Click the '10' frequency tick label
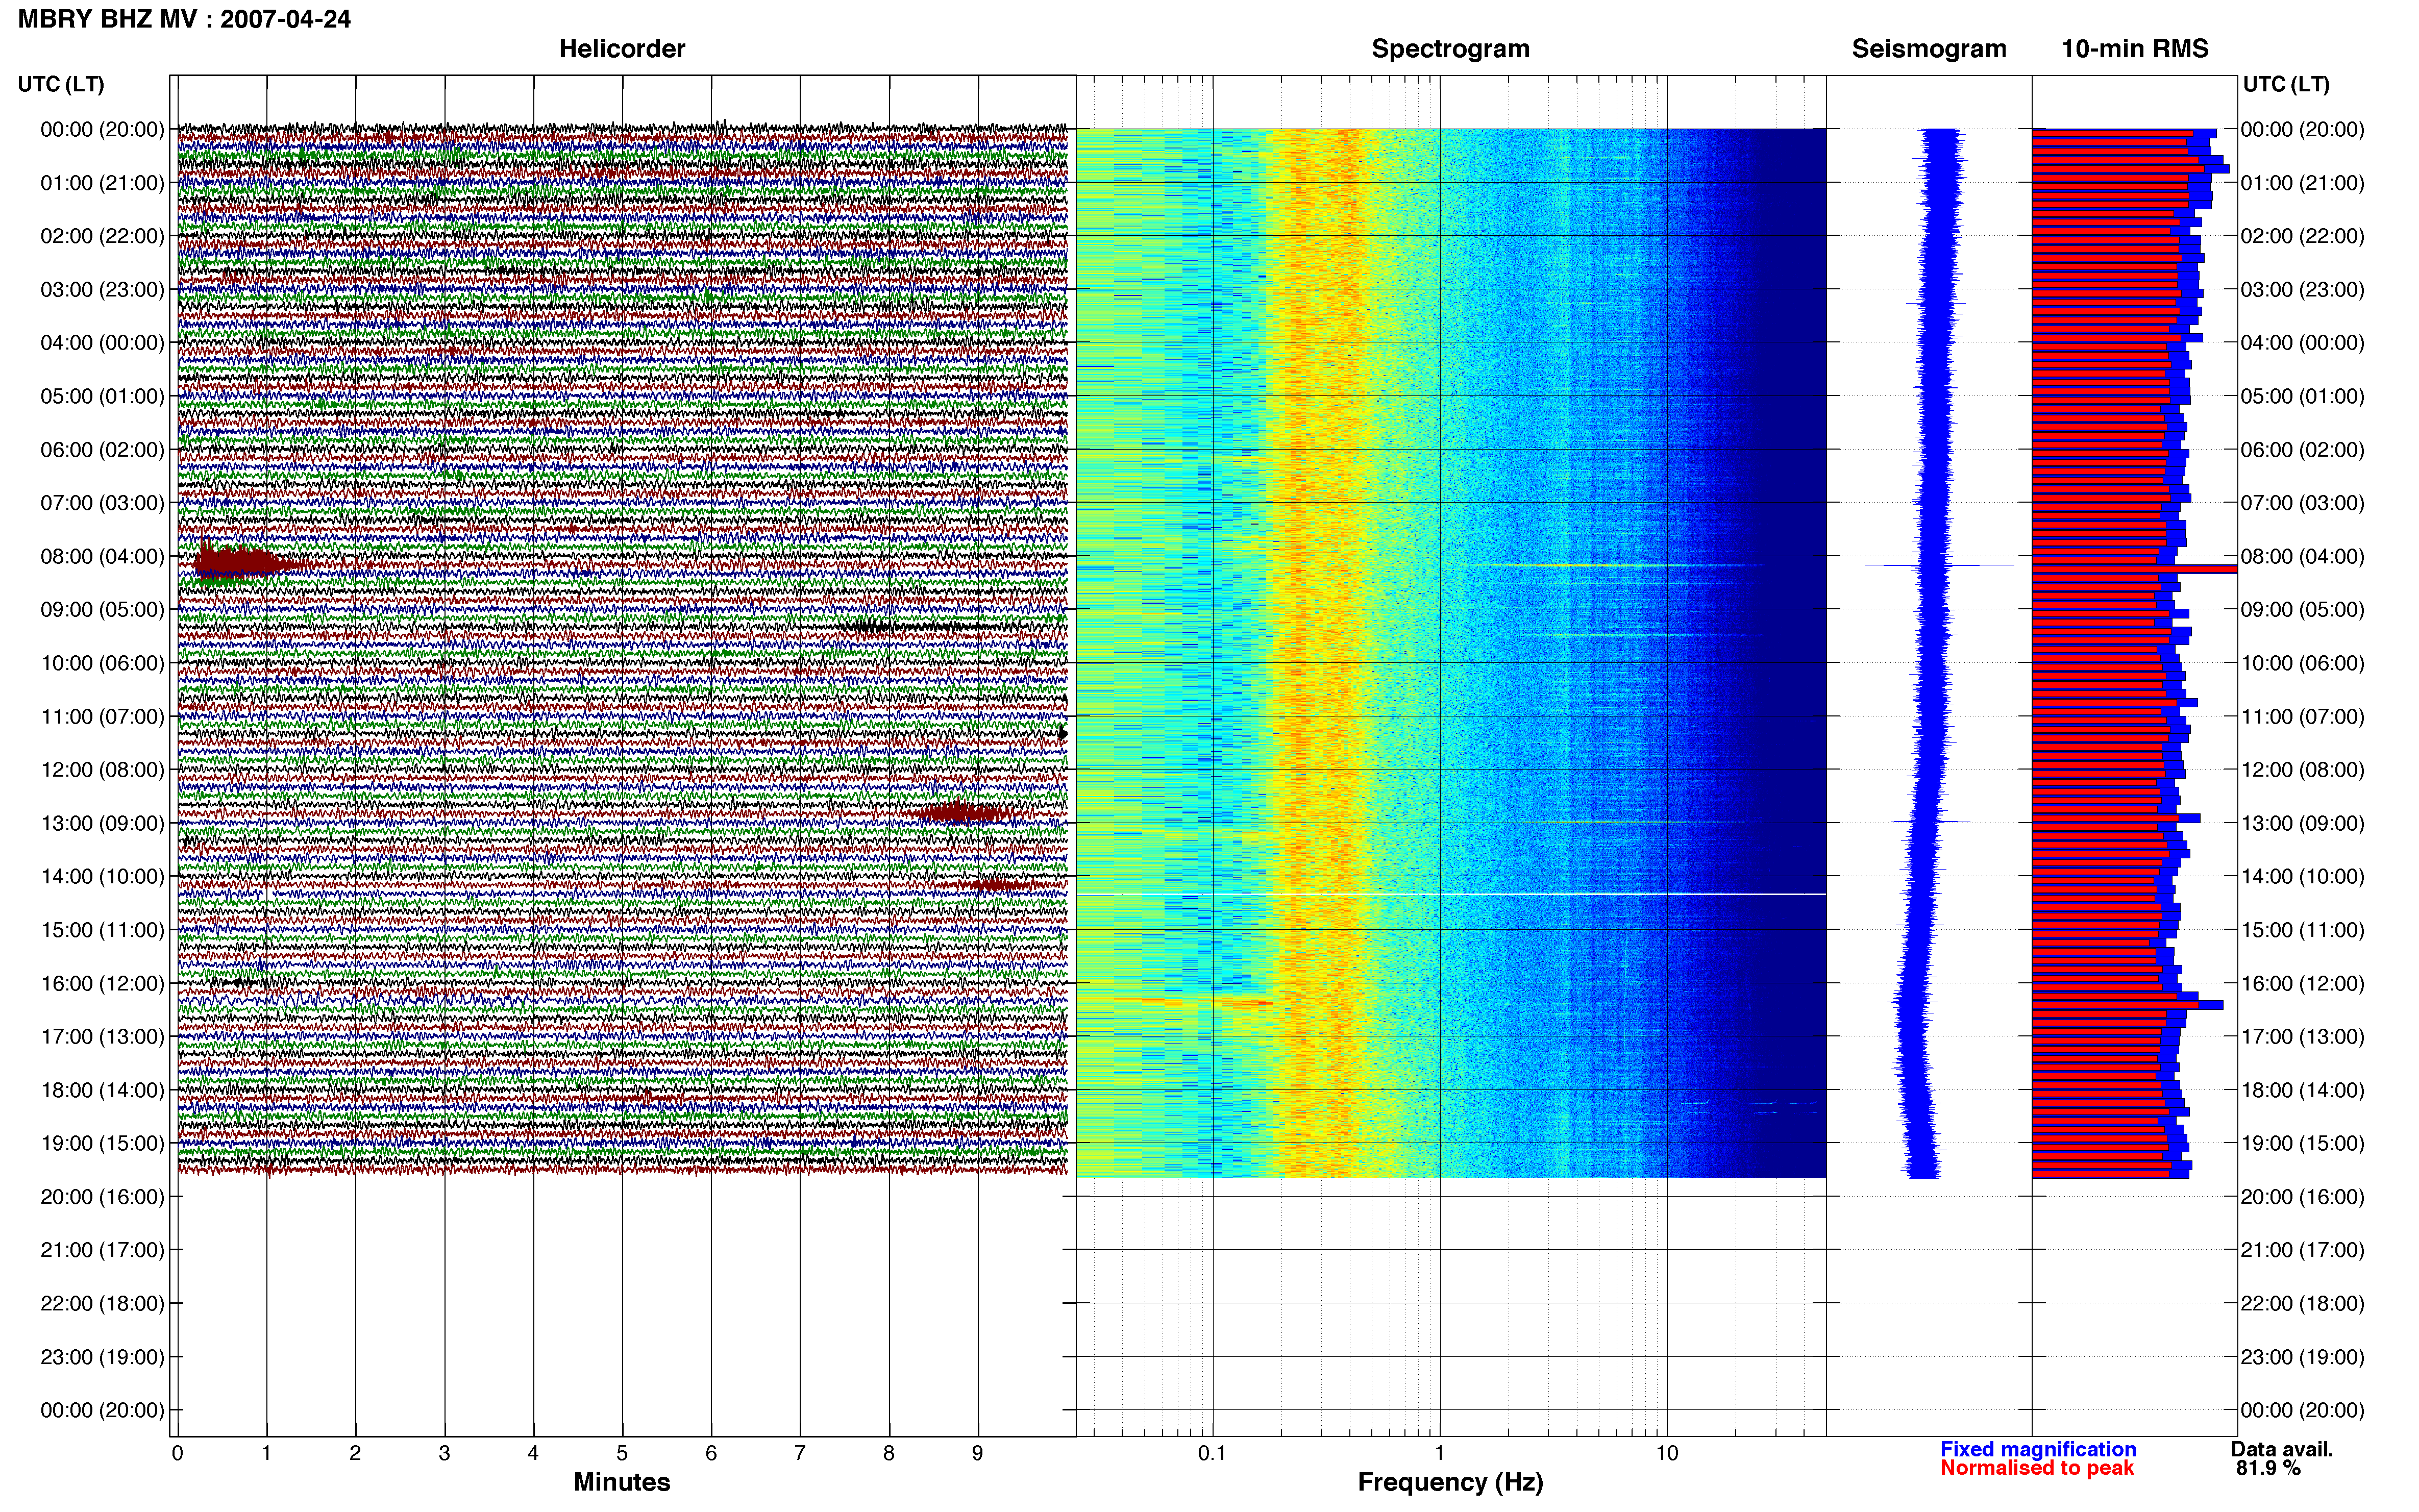The image size is (2419, 1512). point(1666,1453)
